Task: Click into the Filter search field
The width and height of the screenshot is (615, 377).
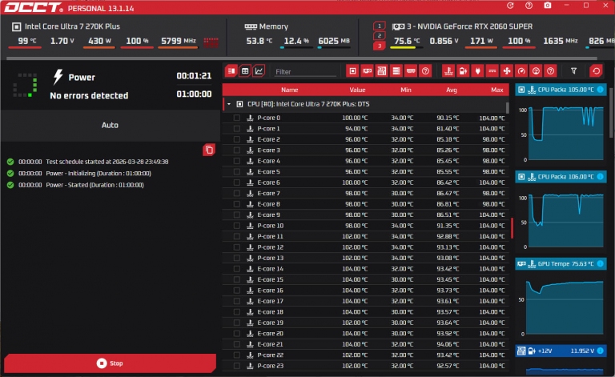Action: click(x=304, y=72)
